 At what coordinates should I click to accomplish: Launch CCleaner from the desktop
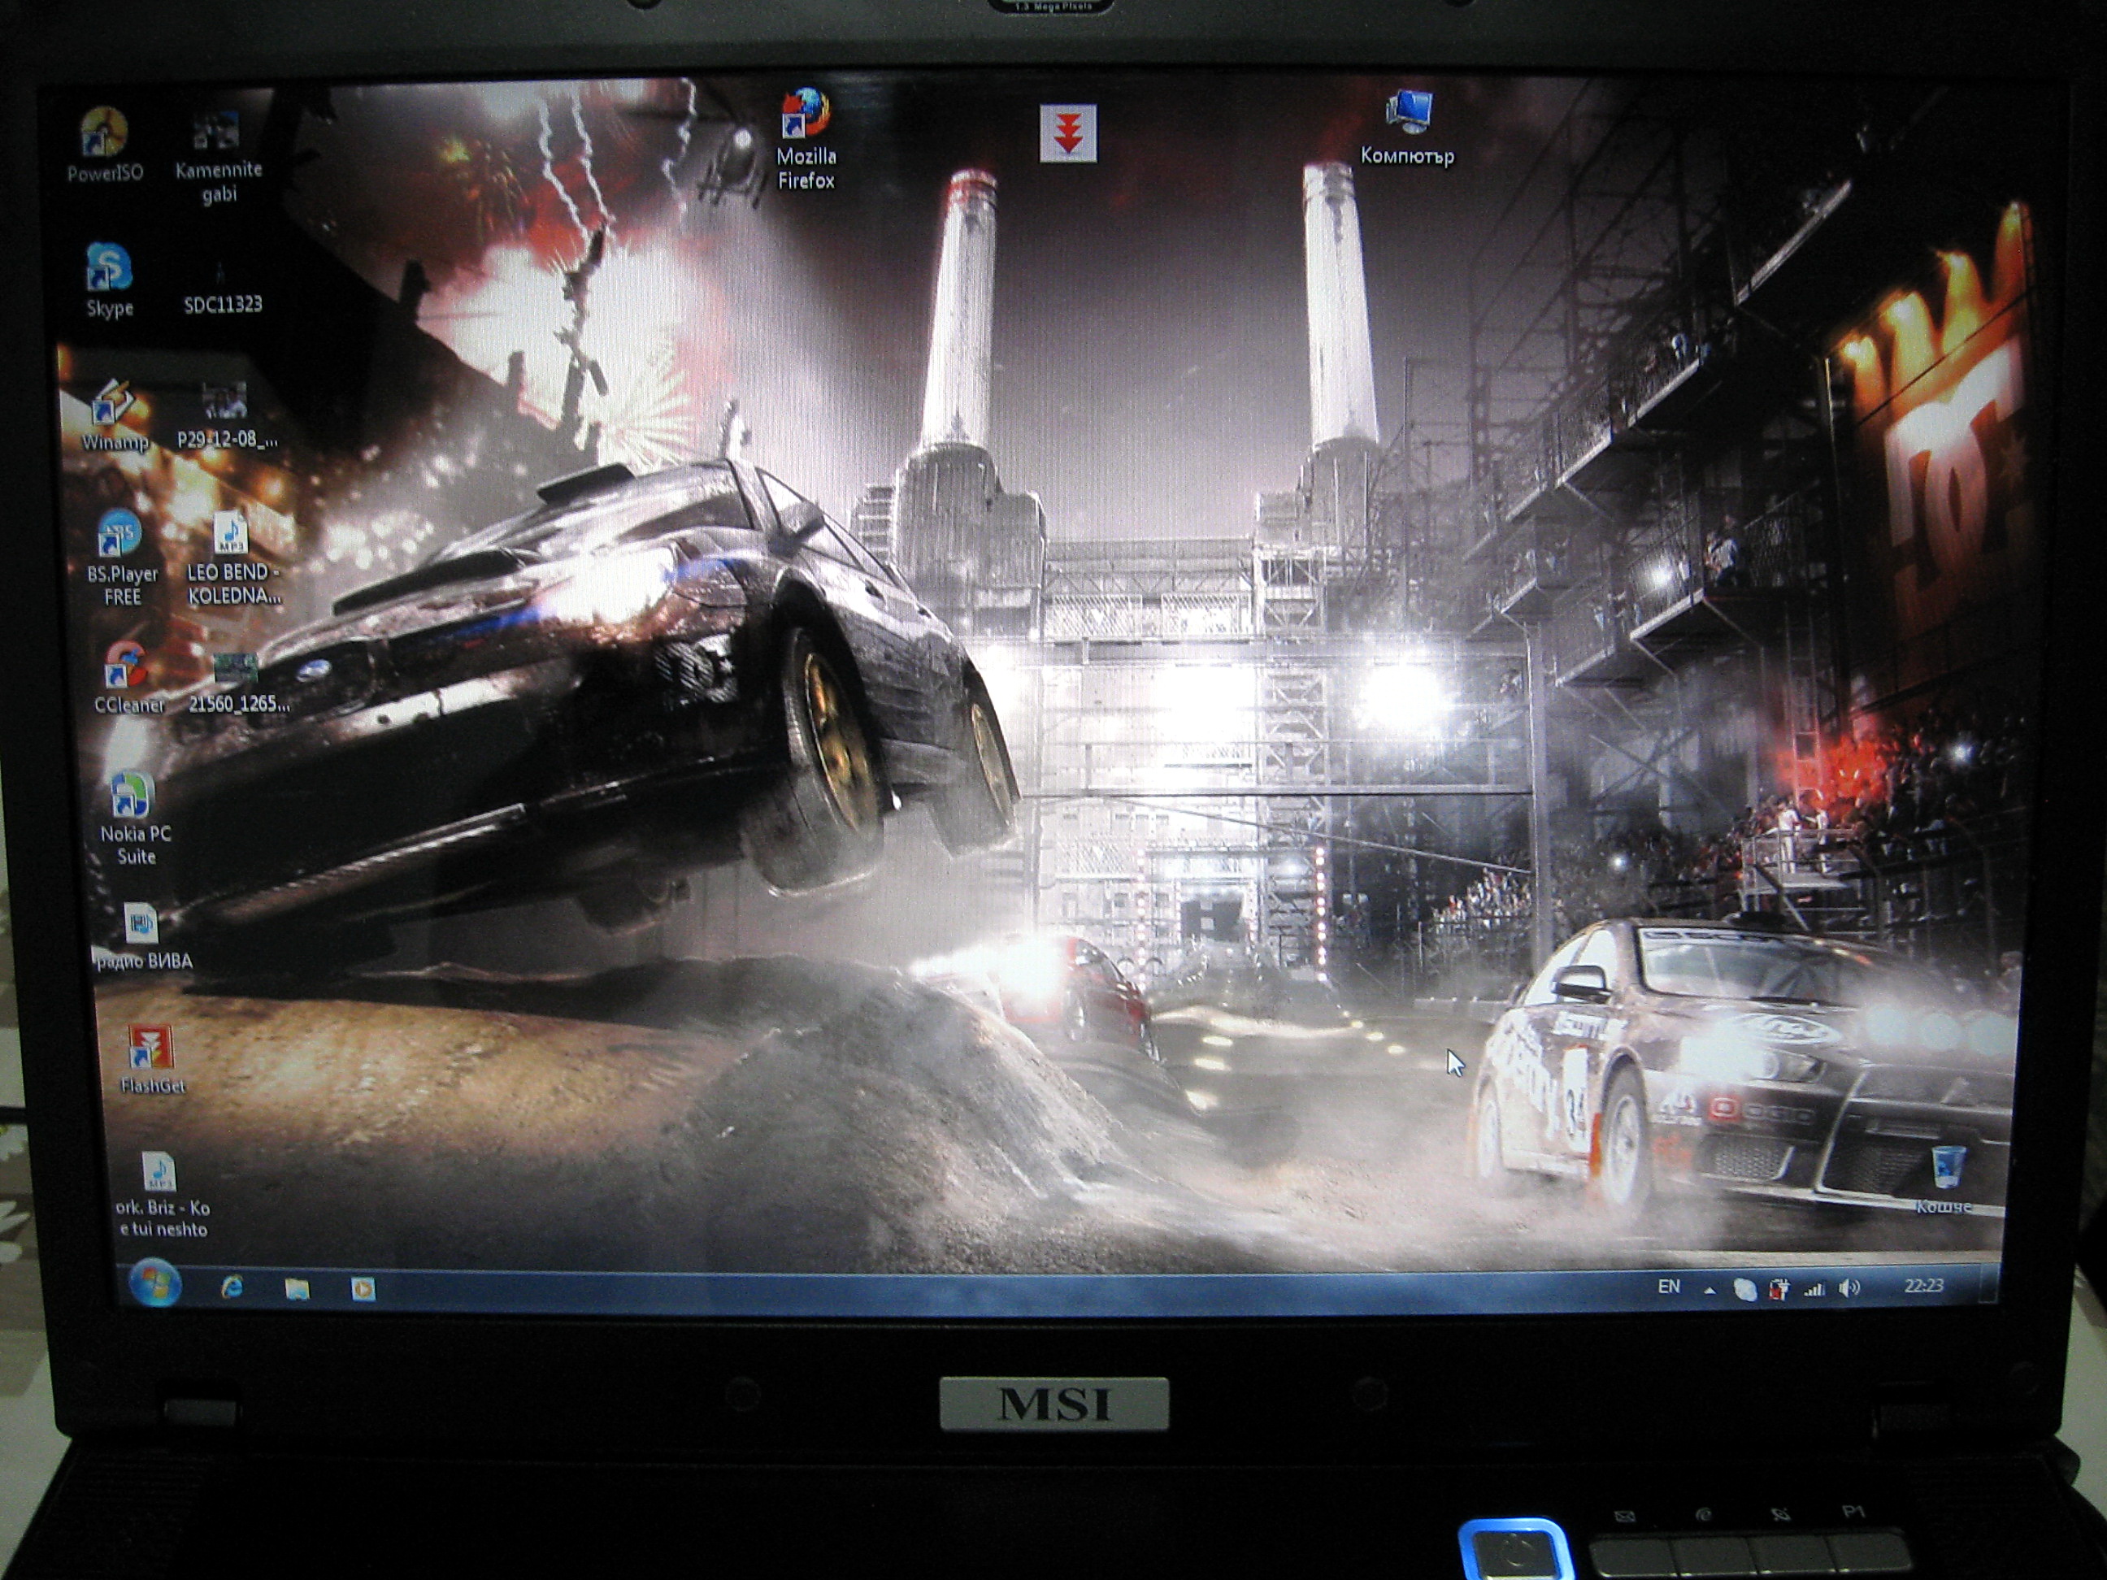(x=128, y=678)
